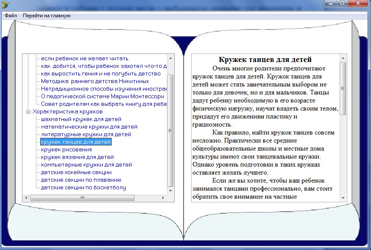Click article text scroll up arrow
371x250 pixels.
coord(343,58)
